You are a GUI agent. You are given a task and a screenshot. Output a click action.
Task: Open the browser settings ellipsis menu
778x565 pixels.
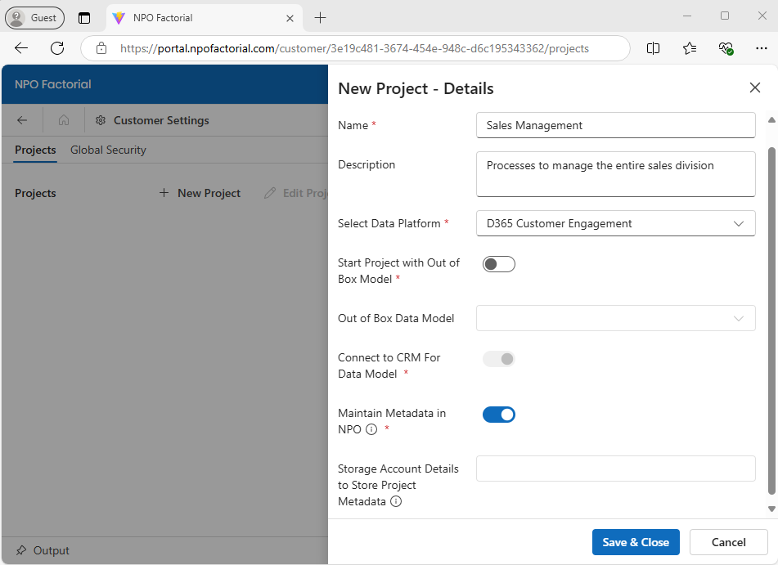point(761,48)
